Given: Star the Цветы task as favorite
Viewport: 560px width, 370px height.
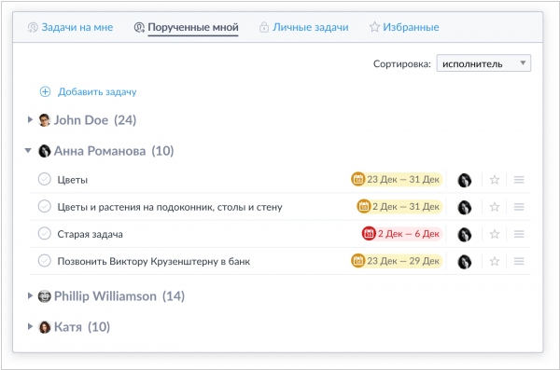Looking at the screenshot, I should coord(495,180).
